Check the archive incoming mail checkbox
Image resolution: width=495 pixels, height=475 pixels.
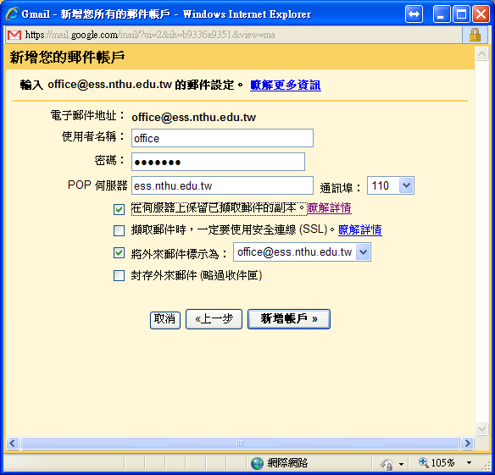(x=119, y=276)
